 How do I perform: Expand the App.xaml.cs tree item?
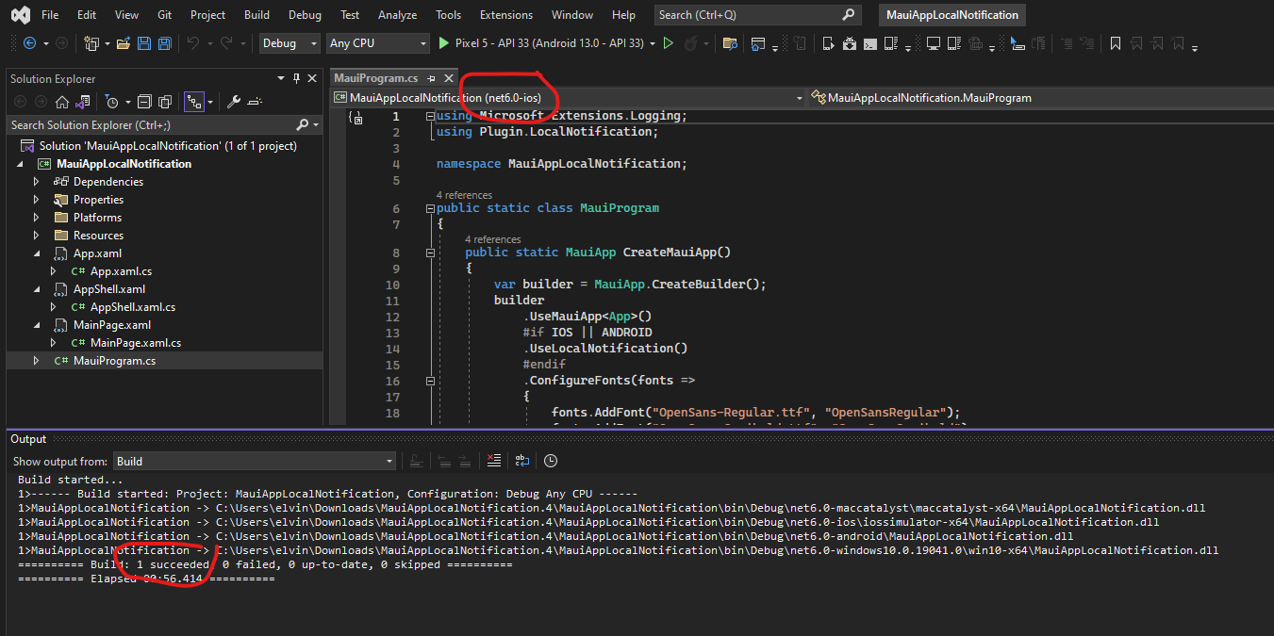point(54,270)
